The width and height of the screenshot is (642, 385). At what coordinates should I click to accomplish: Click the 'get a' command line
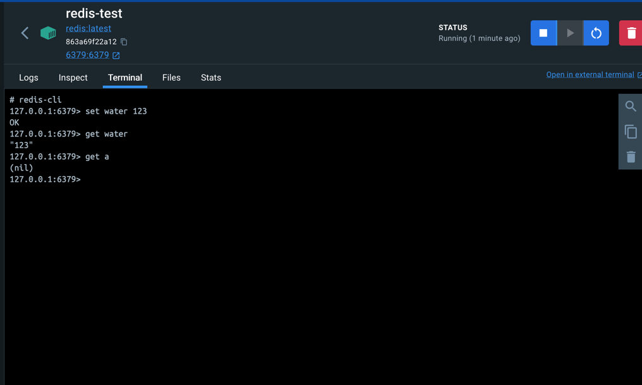click(x=59, y=157)
